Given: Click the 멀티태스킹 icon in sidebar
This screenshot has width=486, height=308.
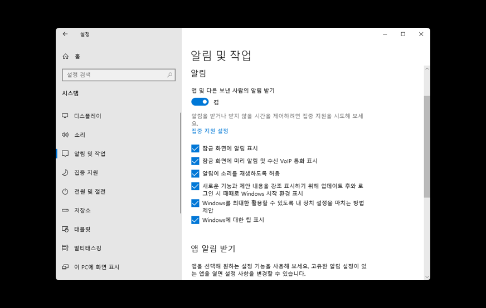Looking at the screenshot, I should (x=65, y=248).
